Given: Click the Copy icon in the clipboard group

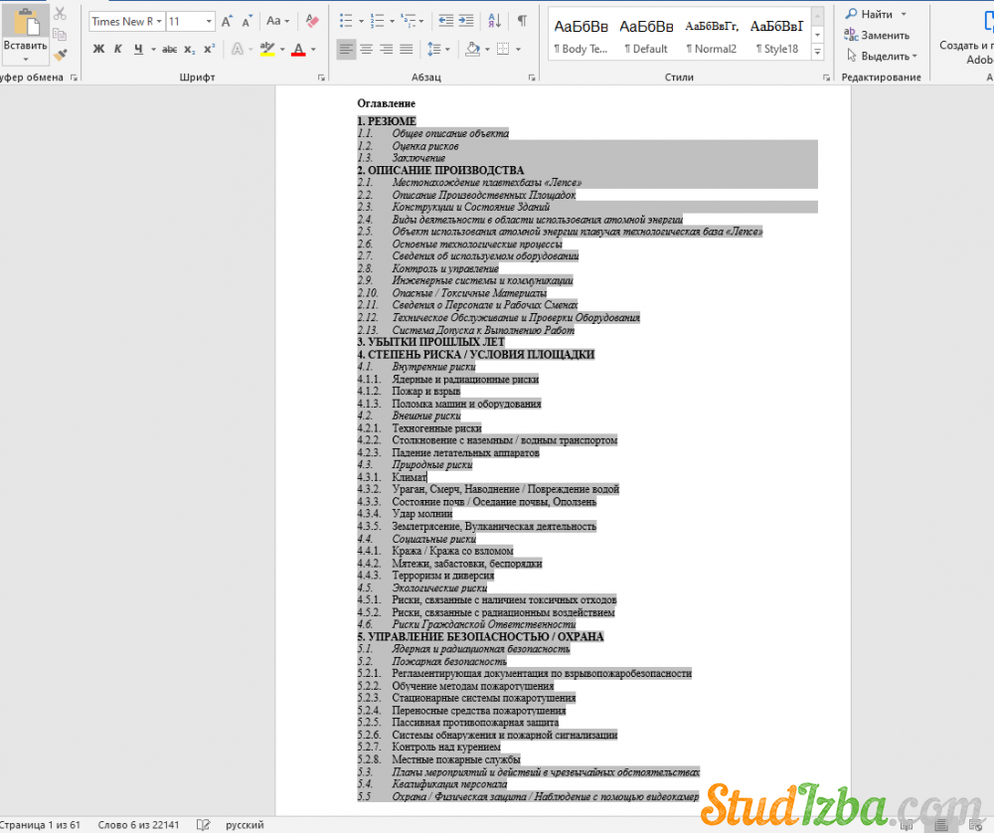Looking at the screenshot, I should (x=61, y=34).
